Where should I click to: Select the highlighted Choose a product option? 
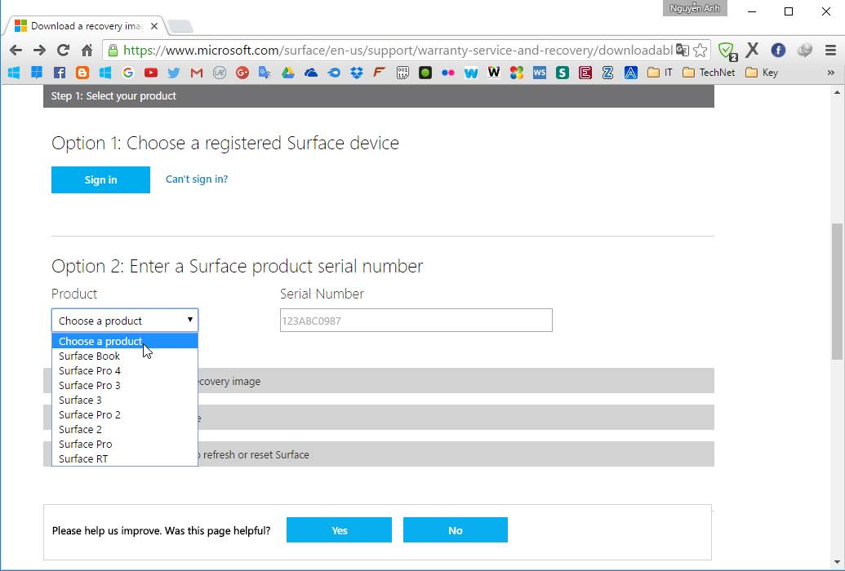(125, 341)
